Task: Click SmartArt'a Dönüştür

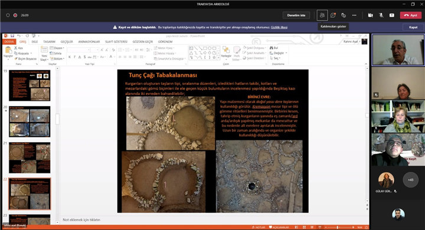Action: pos(169,58)
